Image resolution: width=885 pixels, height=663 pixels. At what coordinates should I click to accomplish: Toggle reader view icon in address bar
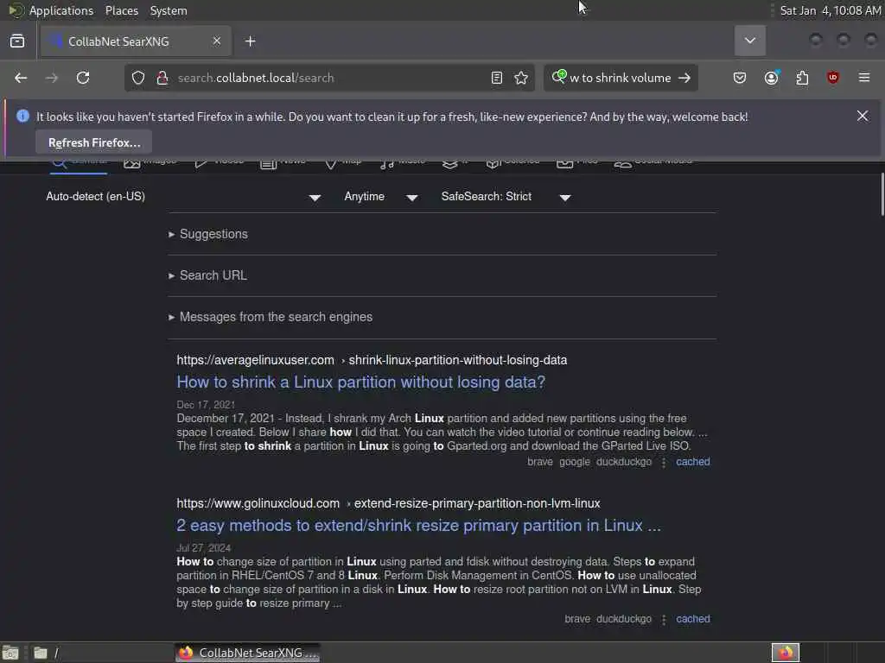(x=497, y=78)
